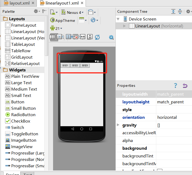
Task: Hide the Palette panel icon
Action: click(44, 11)
